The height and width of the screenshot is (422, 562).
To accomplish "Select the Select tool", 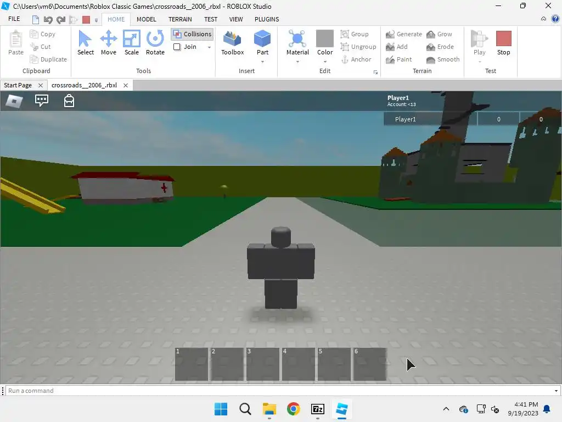I will [x=85, y=43].
